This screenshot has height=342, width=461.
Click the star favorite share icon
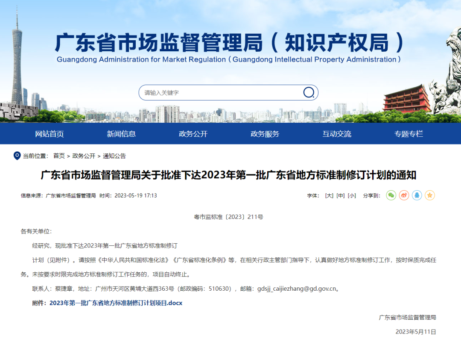(430, 195)
